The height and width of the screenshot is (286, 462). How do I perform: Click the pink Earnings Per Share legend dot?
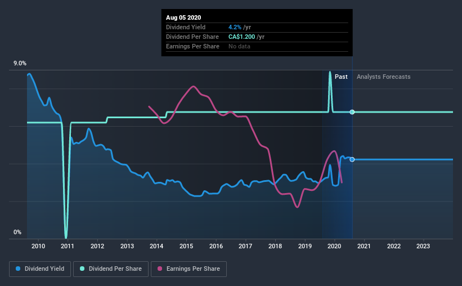click(x=160, y=269)
